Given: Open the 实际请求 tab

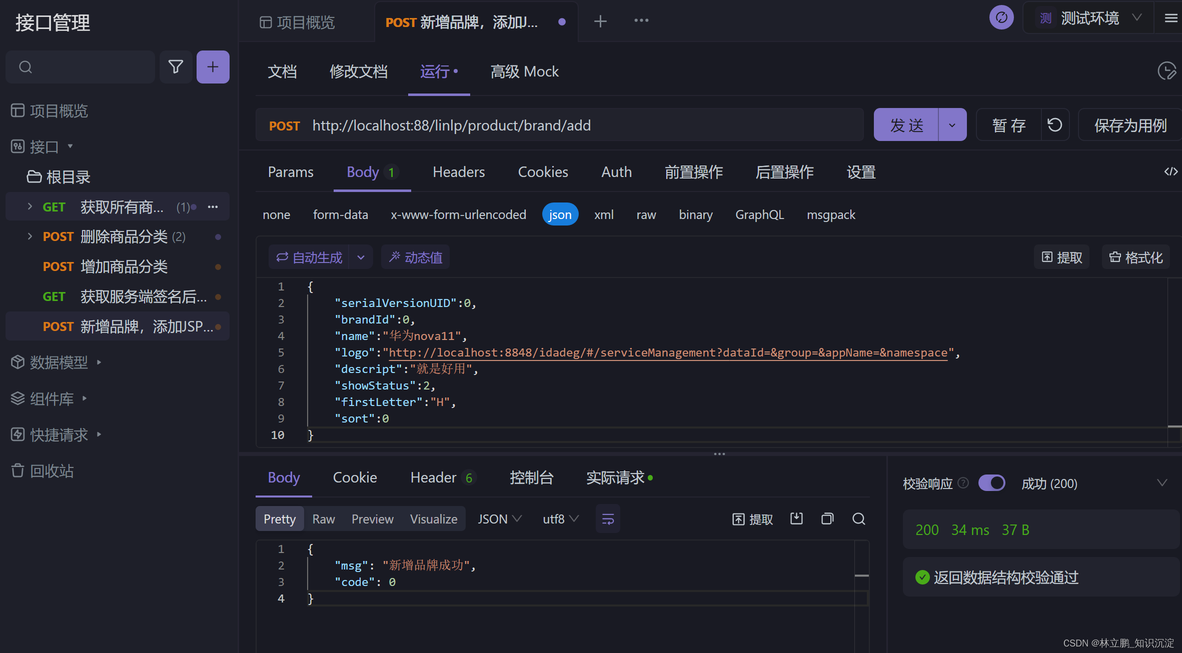Looking at the screenshot, I should click(x=619, y=477).
